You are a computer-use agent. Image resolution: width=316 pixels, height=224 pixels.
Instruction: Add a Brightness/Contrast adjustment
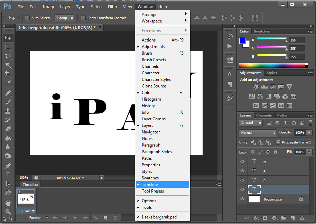click(256, 87)
